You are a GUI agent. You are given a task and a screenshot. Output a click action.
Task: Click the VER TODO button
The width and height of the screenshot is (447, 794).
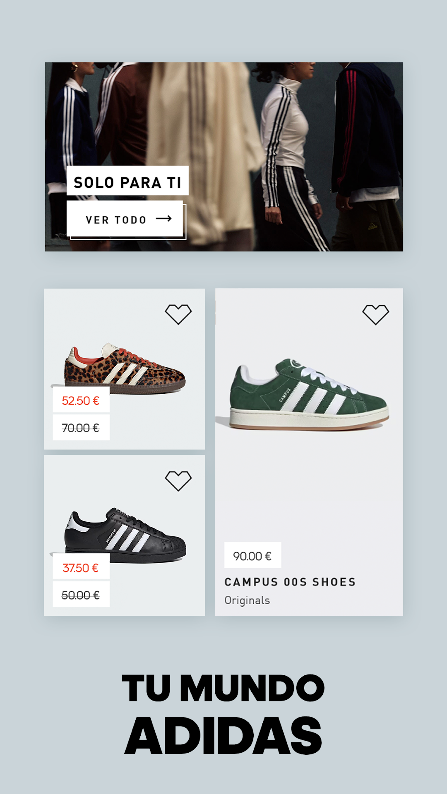(x=125, y=219)
